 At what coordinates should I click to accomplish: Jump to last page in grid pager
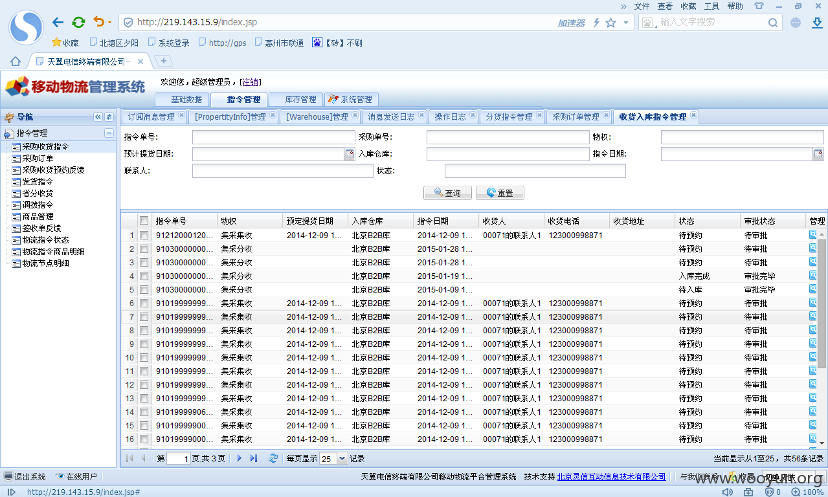coord(253,458)
